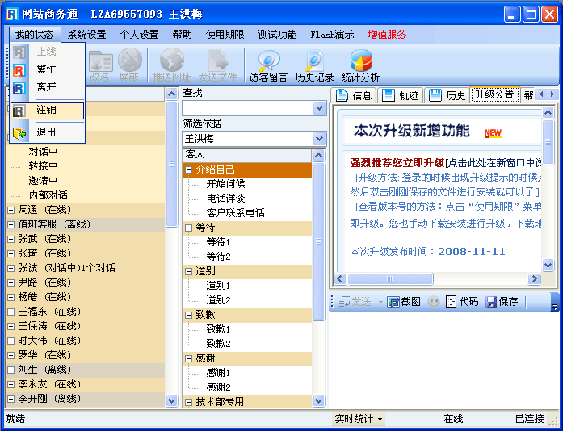Collapse the 介绍自己 group
The width and height of the screenshot is (563, 431).
coord(189,169)
